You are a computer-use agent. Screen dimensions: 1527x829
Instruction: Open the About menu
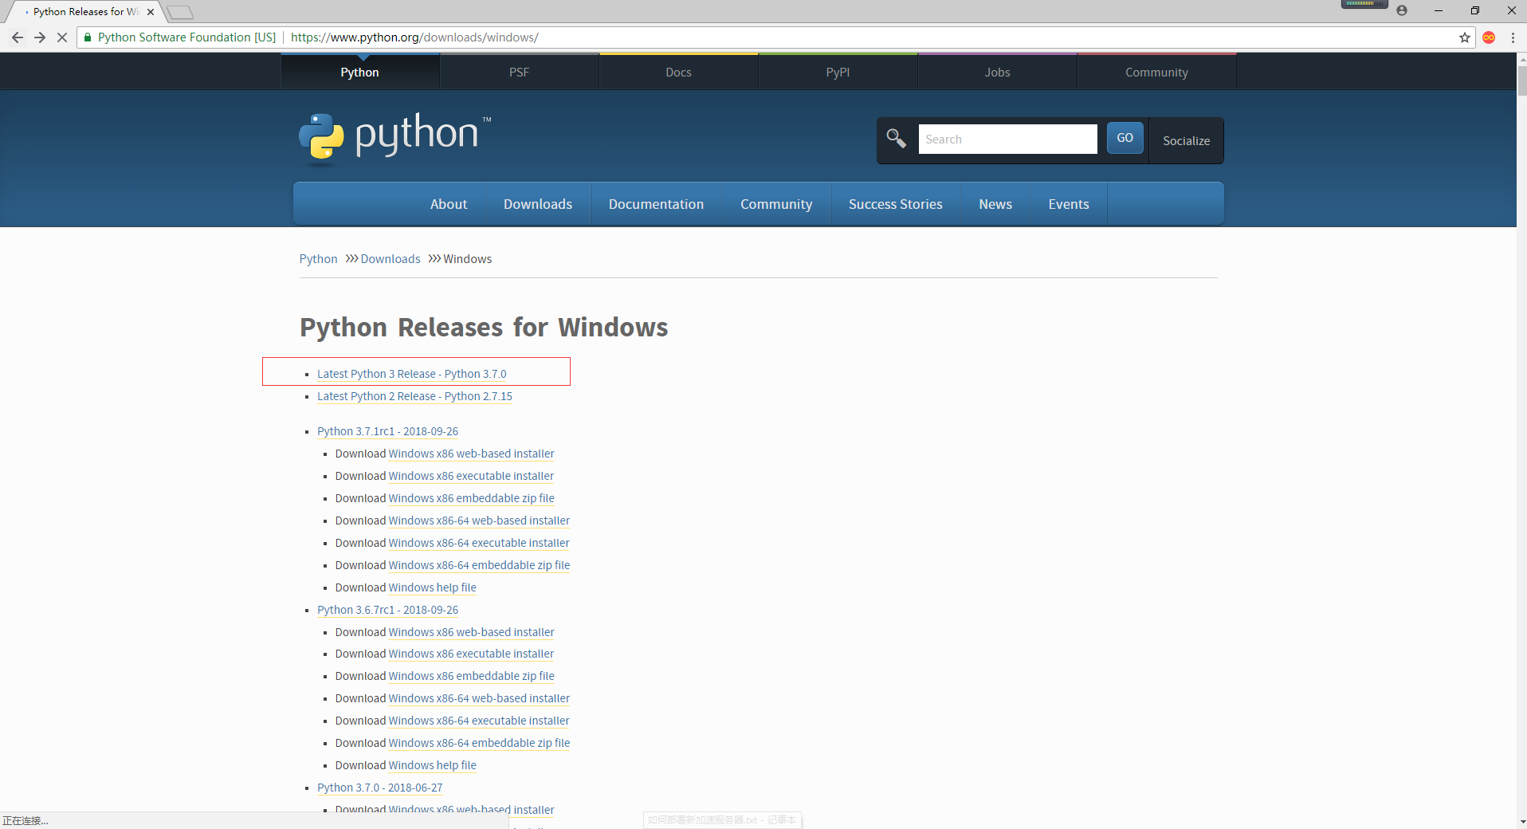(449, 204)
